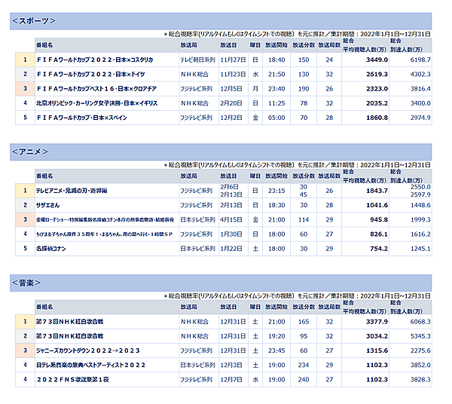Click the 1315.6 average viewers value
Image resolution: width=452 pixels, height=404 pixels.
click(x=377, y=350)
